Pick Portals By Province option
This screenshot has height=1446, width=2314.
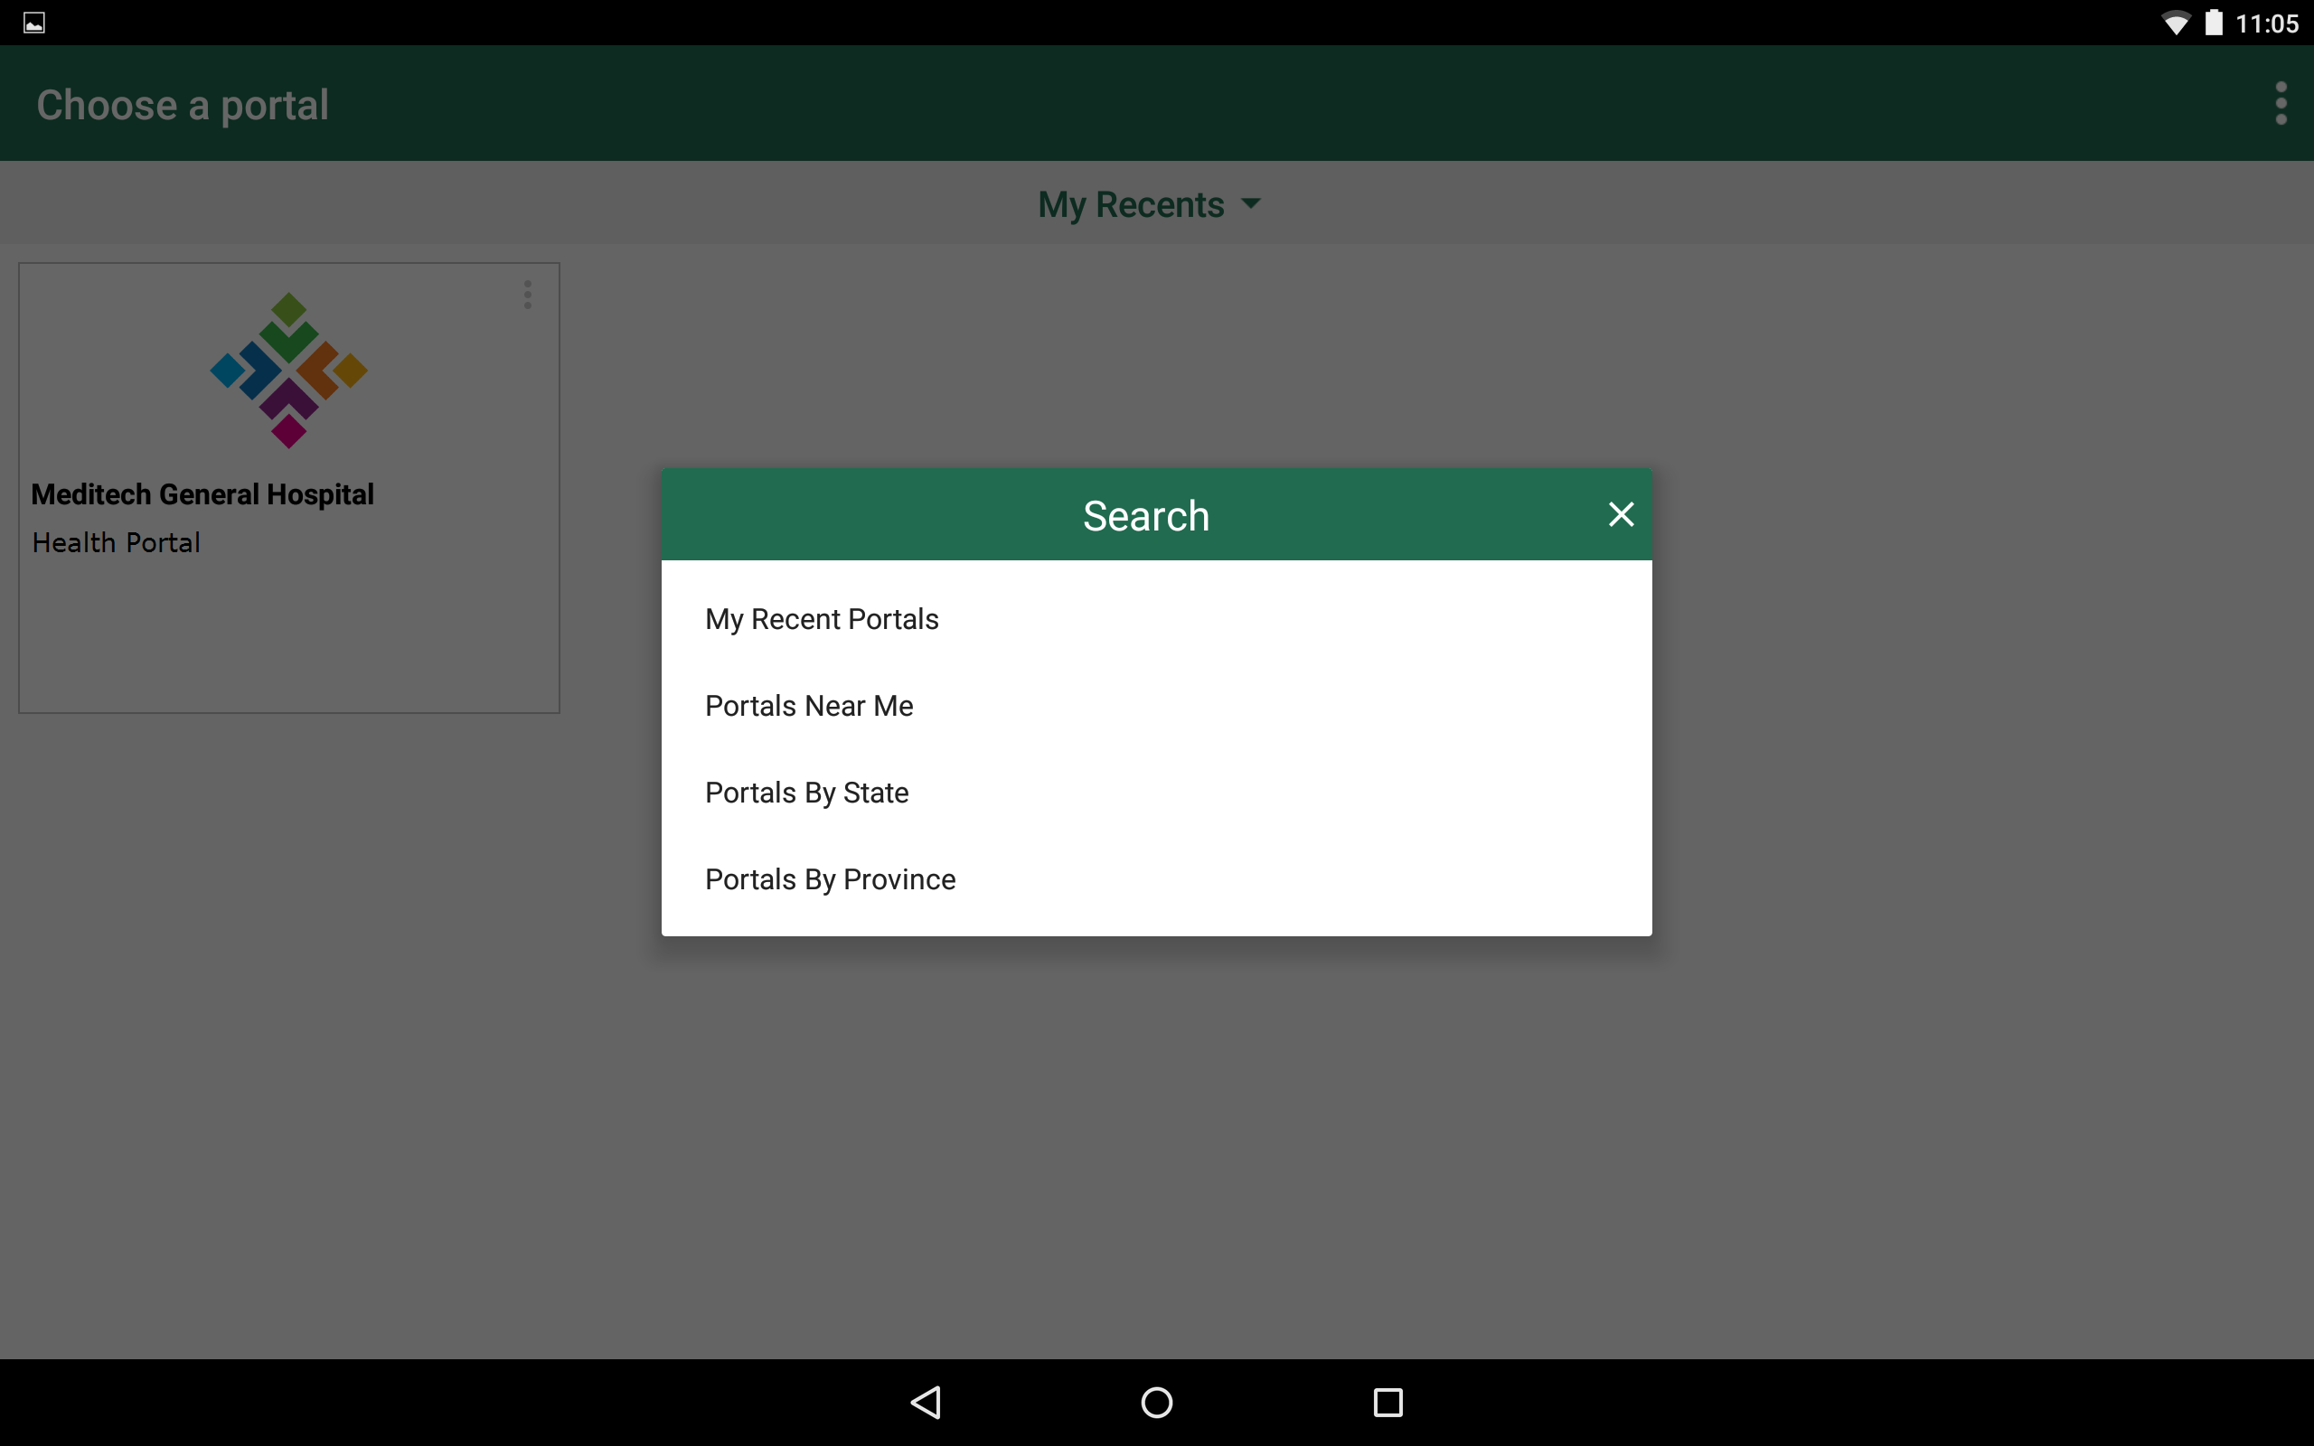[830, 878]
